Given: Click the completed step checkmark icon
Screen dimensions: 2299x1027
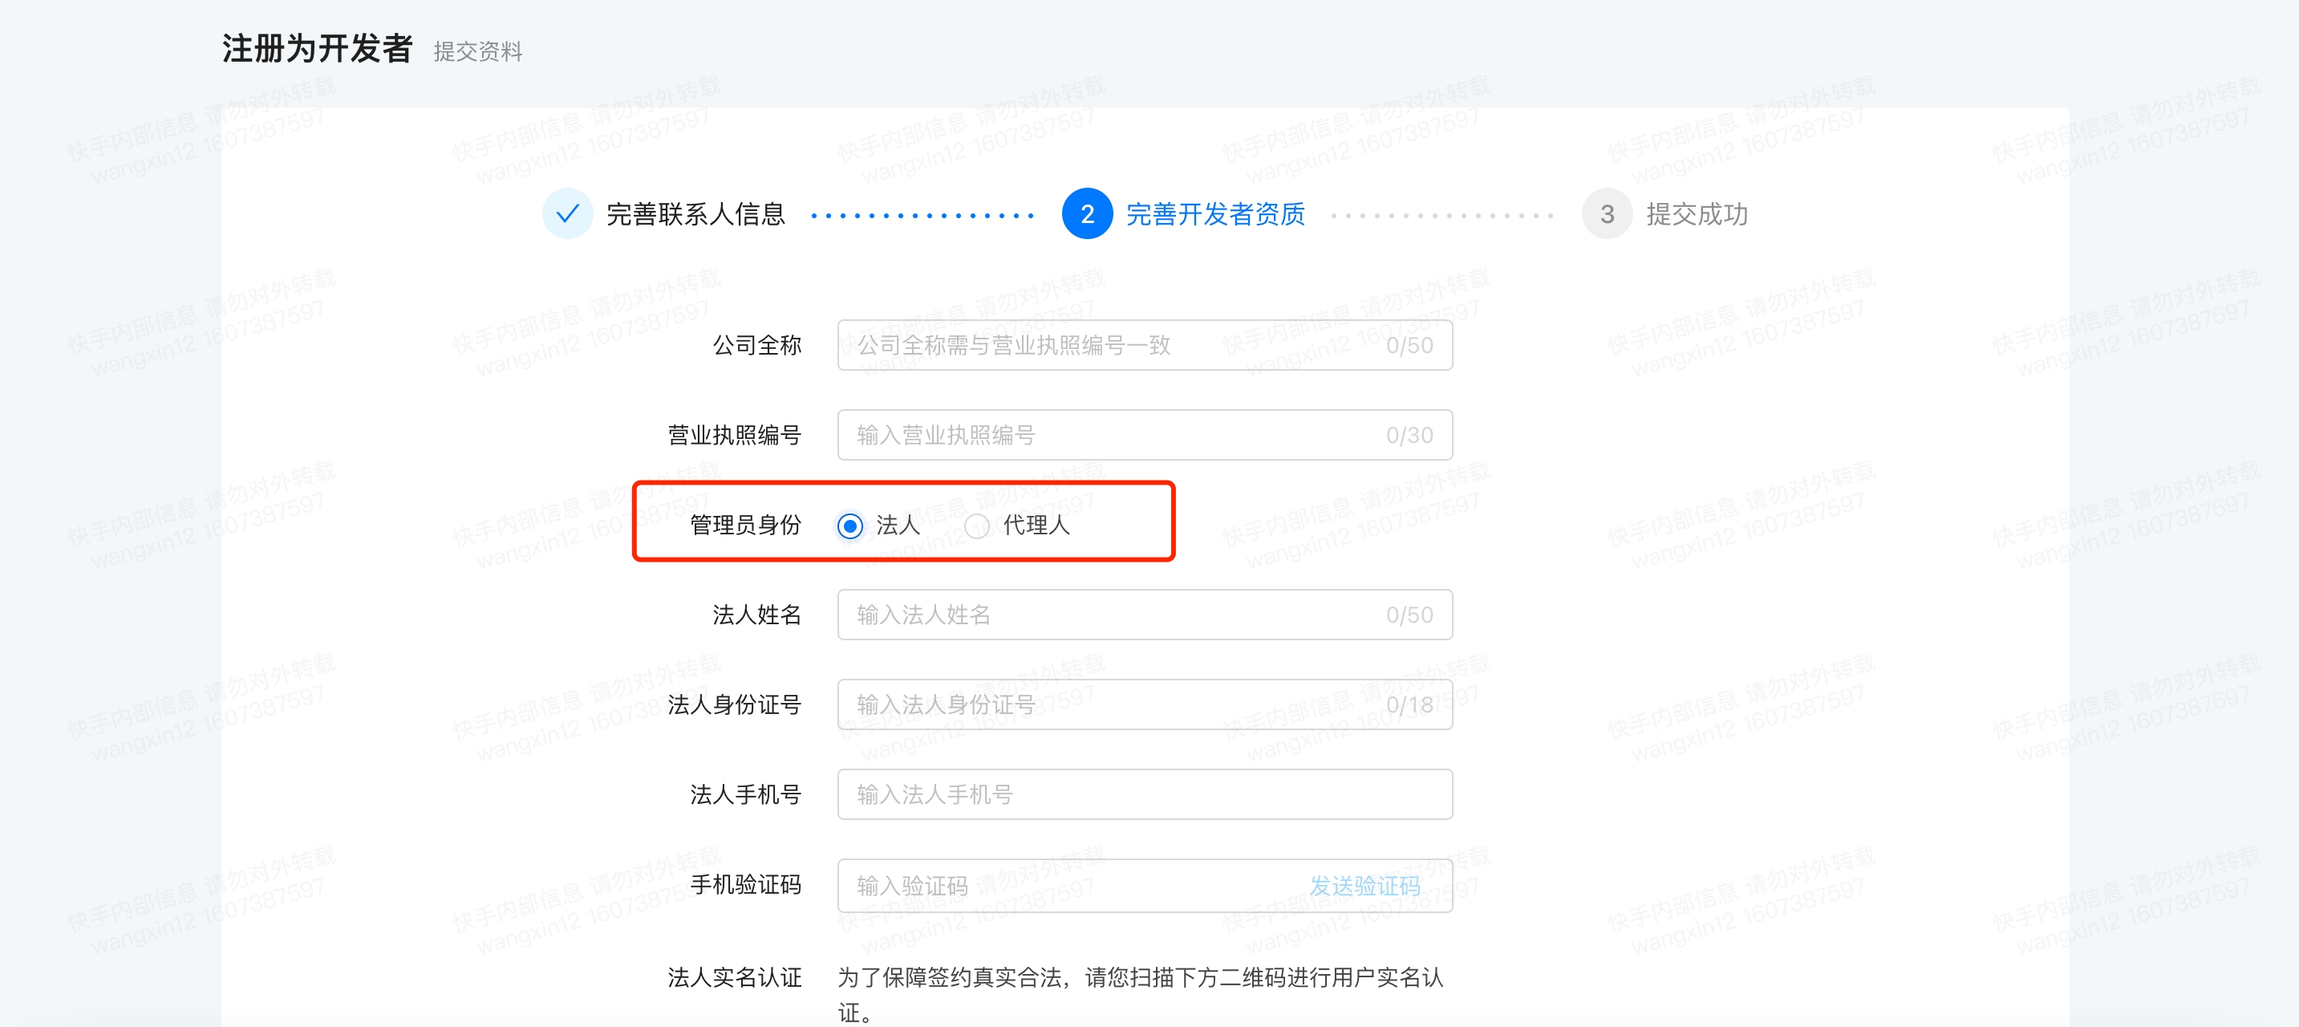Looking at the screenshot, I should 568,214.
